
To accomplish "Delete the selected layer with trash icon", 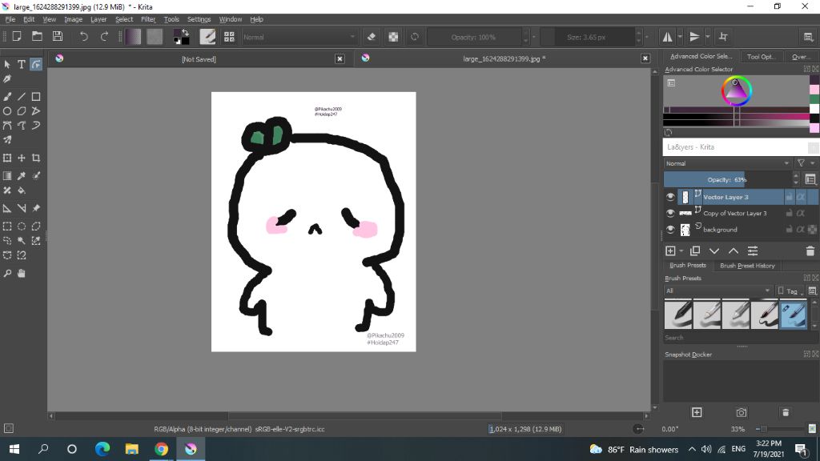I will pos(810,251).
